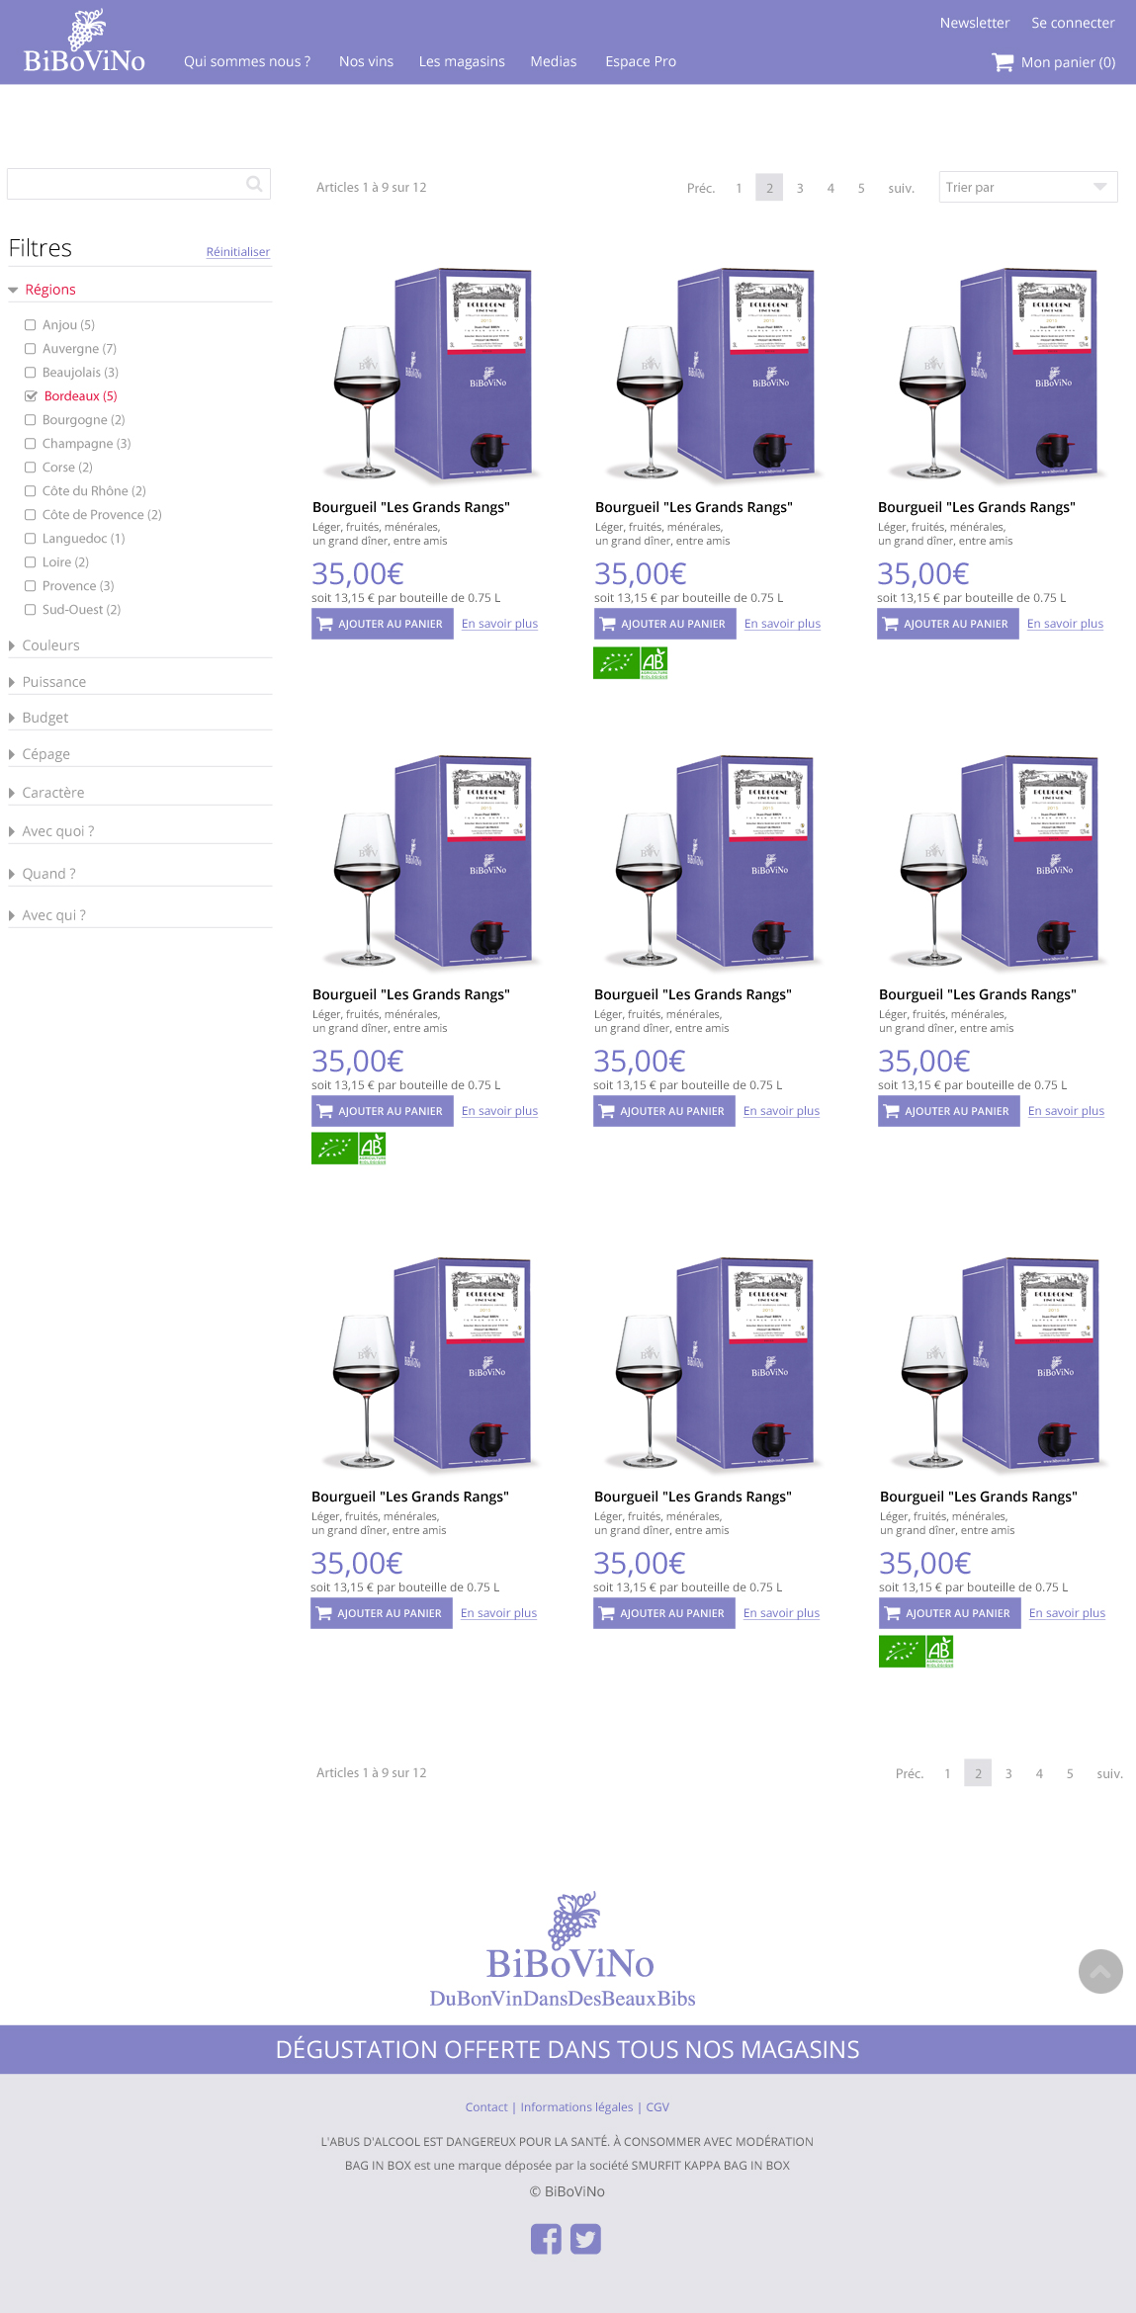Check the Languedoc region filter
Image resolution: width=1136 pixels, height=2313 pixels.
(x=31, y=539)
